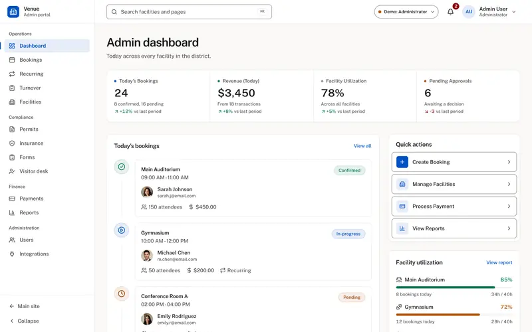Click the Gymnasium utilization progress bar
The width and height of the screenshot is (532, 332).
click(x=454, y=315)
